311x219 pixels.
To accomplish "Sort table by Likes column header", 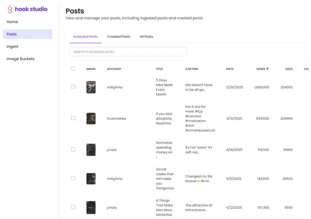I will tap(289, 69).
